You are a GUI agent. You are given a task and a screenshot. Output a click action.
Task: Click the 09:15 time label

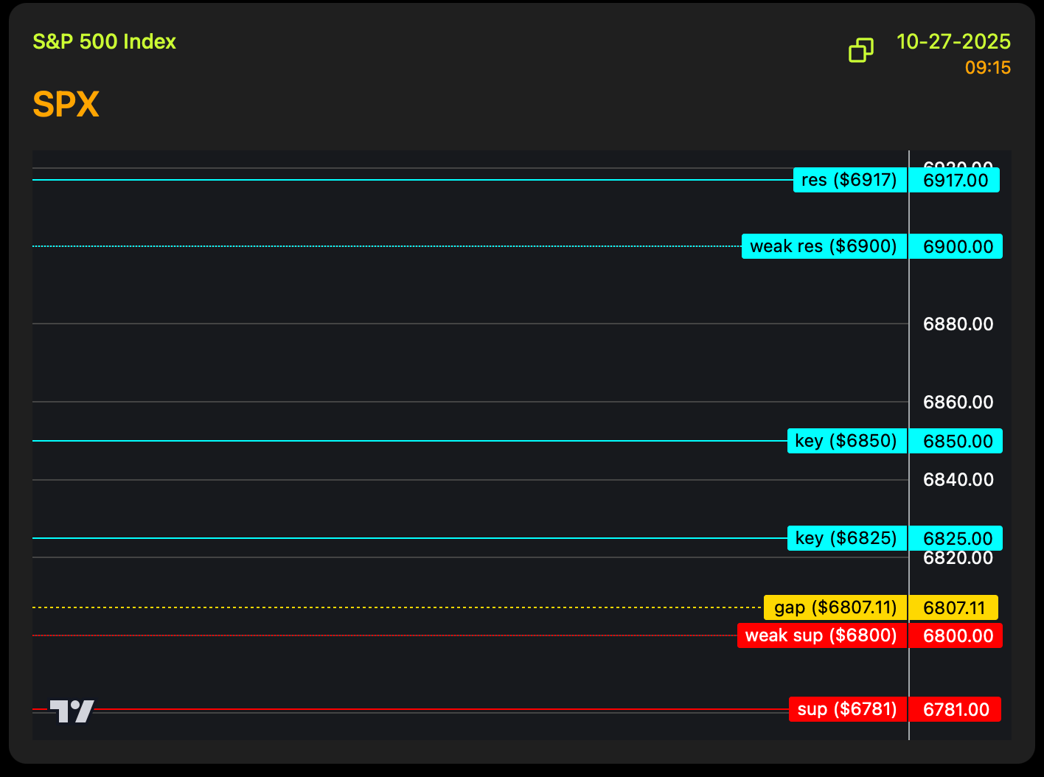[987, 68]
